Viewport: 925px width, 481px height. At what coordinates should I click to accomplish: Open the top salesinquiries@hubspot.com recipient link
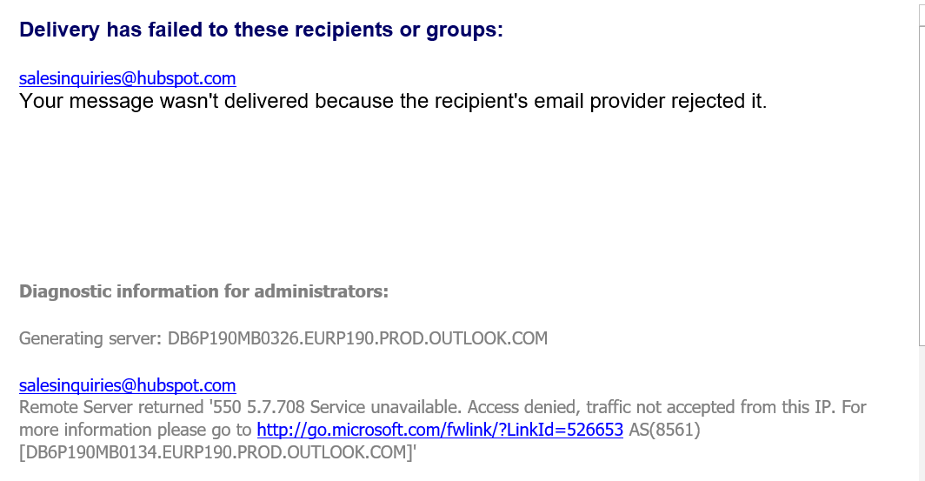pyautogui.click(x=127, y=78)
